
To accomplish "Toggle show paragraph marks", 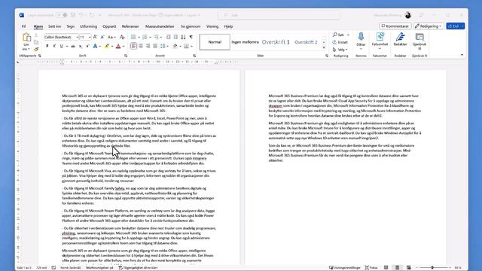I will [191, 37].
